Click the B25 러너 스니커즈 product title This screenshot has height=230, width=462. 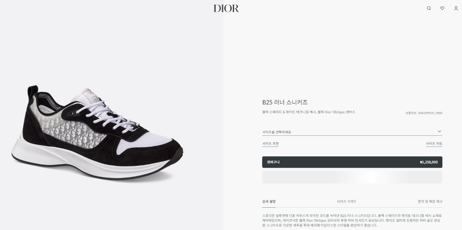(285, 102)
